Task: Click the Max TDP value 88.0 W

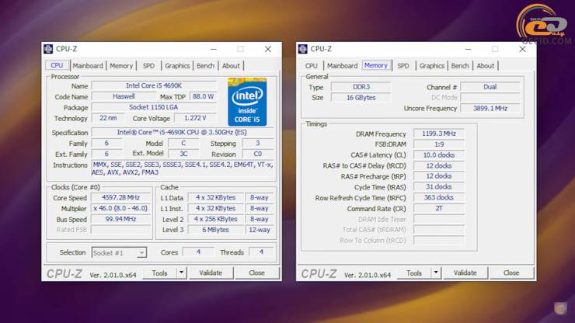Action: pyautogui.click(x=203, y=96)
